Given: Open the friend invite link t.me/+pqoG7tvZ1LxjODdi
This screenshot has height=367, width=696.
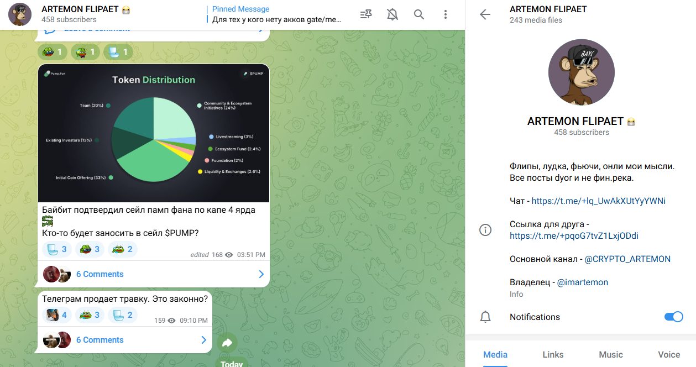Looking at the screenshot, I should [574, 236].
